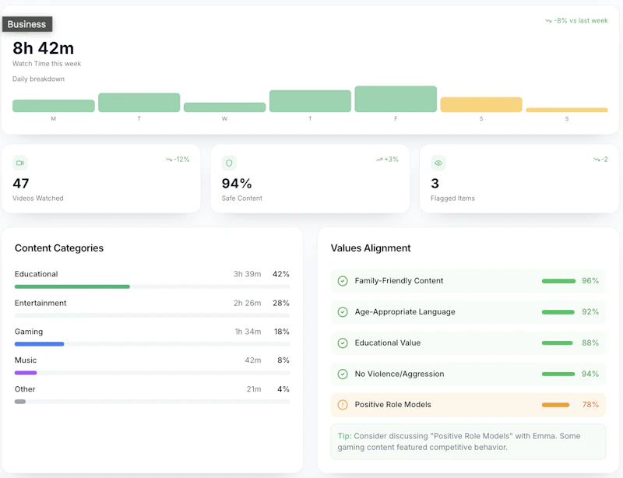Click Friday's bar in daily breakdown
This screenshot has height=478, width=623.
click(396, 99)
